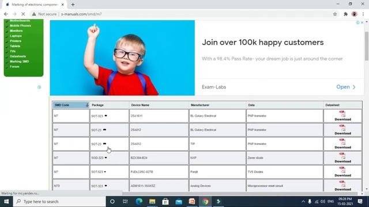Image resolution: width=369 pixels, height=207 pixels.
Task: Select the M70 SMD code cell
Action: (71, 186)
